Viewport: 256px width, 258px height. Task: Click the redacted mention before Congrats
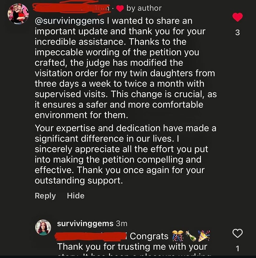(x=91, y=236)
